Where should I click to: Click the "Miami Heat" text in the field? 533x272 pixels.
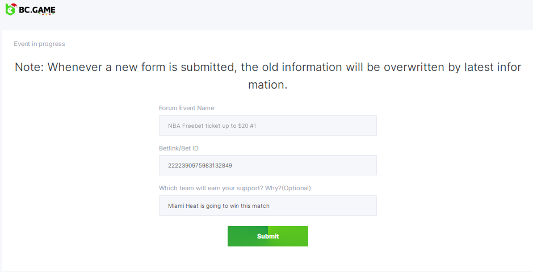(x=183, y=206)
